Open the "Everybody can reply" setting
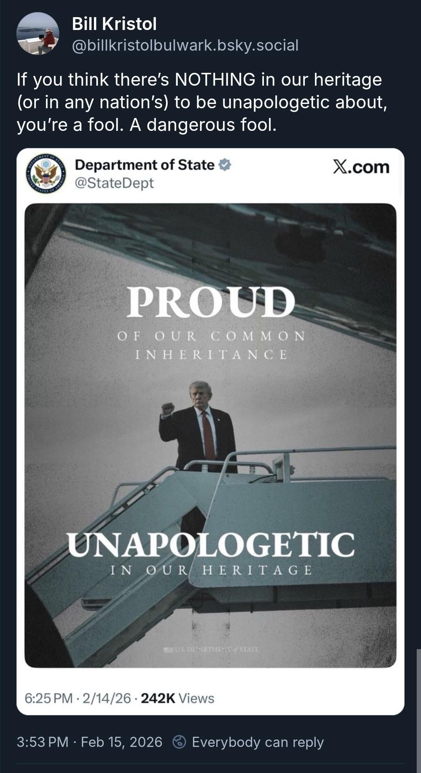The width and height of the screenshot is (421, 773). click(x=257, y=742)
